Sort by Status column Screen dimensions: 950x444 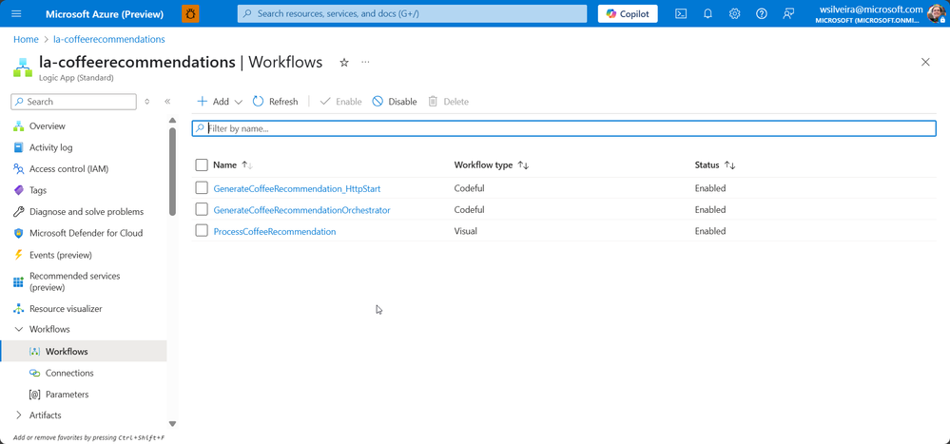715,164
